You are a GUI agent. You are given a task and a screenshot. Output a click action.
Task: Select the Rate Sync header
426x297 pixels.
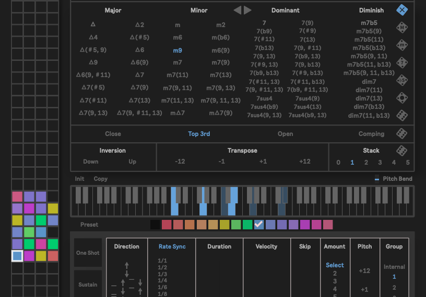(172, 246)
